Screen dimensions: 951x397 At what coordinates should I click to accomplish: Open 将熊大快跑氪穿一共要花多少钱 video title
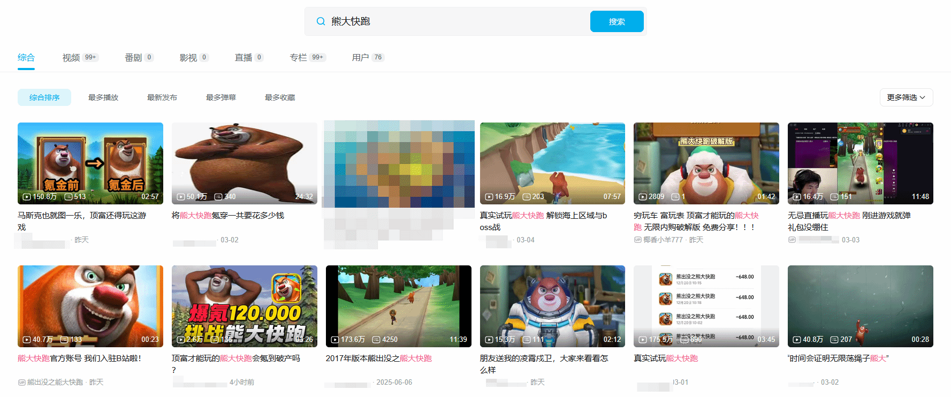pos(228,216)
